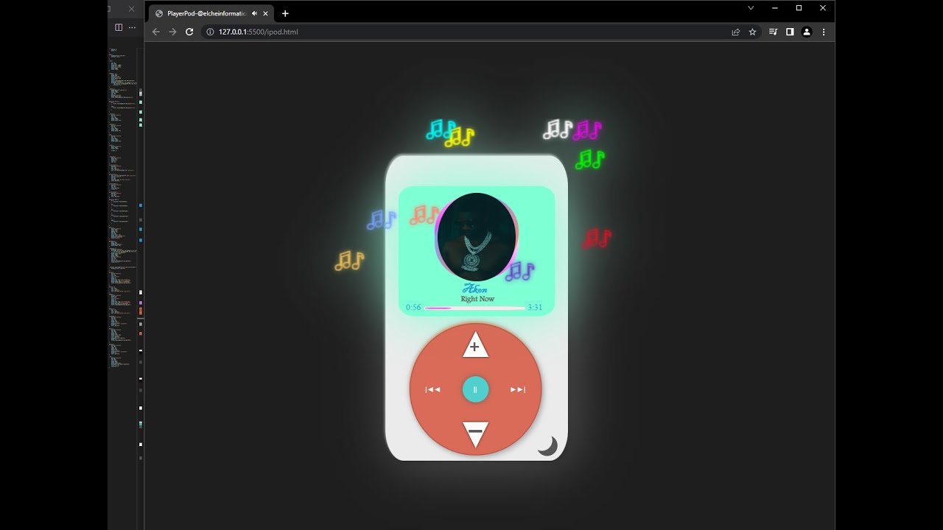Split the editor in the background window
943x530 pixels.
click(118, 27)
